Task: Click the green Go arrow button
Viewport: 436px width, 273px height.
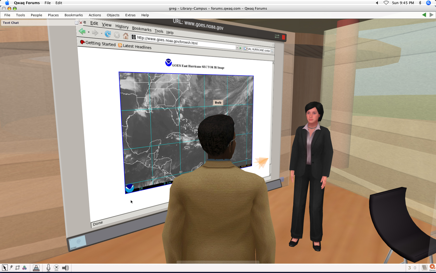Action: click(240, 48)
